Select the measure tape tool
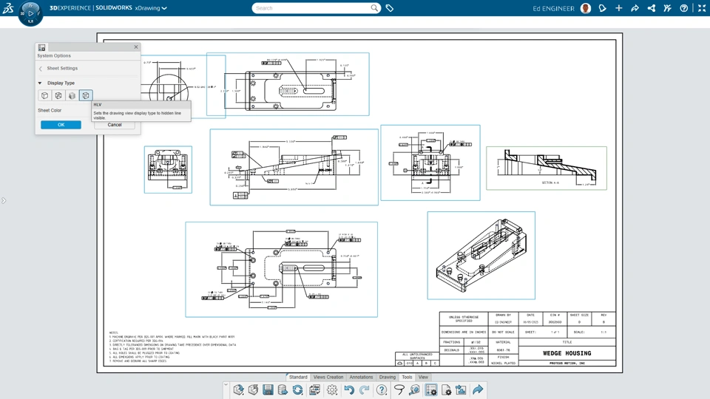 (x=414, y=389)
